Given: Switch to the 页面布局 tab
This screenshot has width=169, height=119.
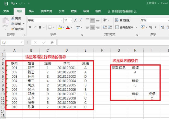Looking at the screenshot, I should click(x=46, y=11).
